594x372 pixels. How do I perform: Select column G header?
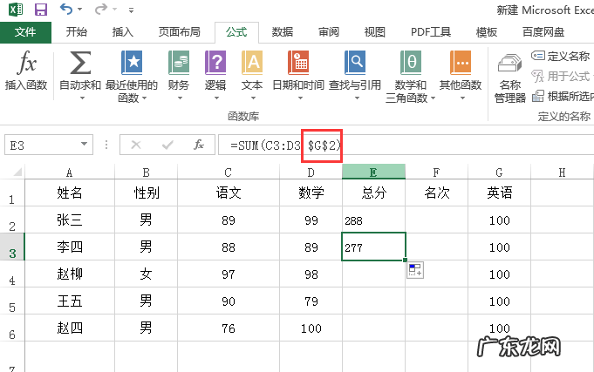pyautogui.click(x=499, y=172)
